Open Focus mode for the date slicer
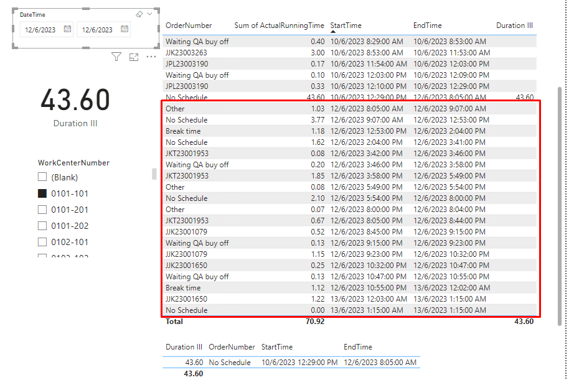The image size is (574, 380). 134,57
